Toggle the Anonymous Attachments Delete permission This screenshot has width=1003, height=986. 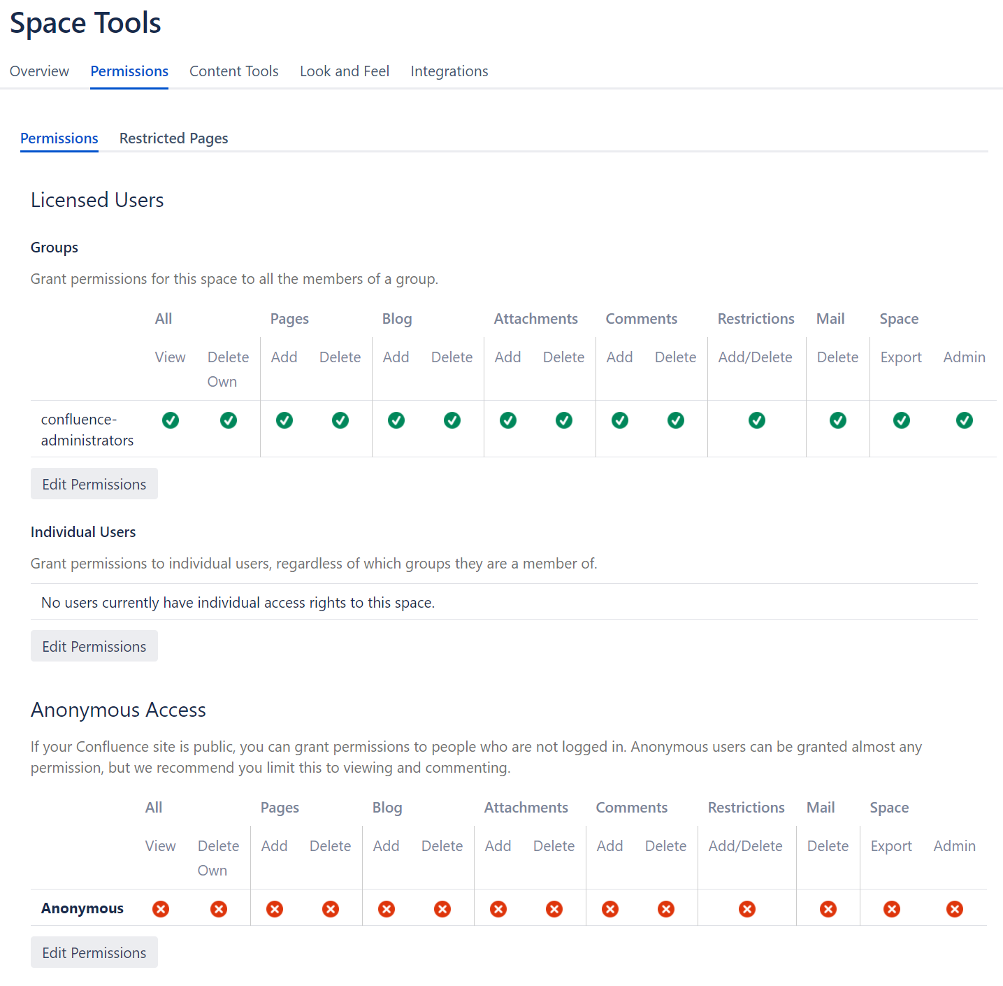(554, 909)
